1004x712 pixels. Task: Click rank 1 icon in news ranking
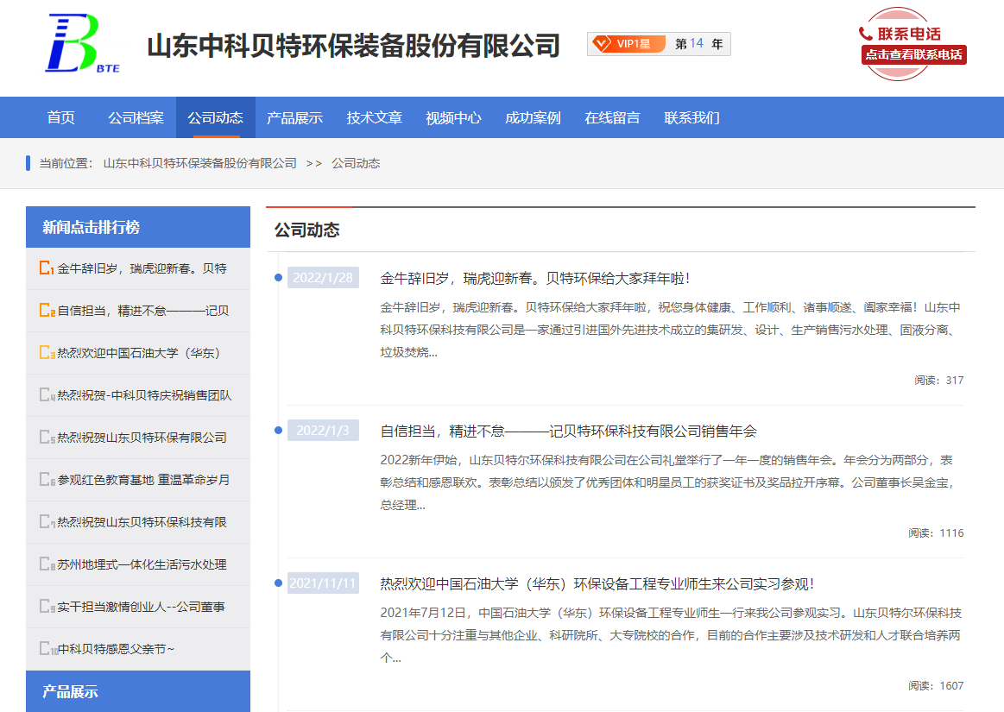click(x=47, y=268)
